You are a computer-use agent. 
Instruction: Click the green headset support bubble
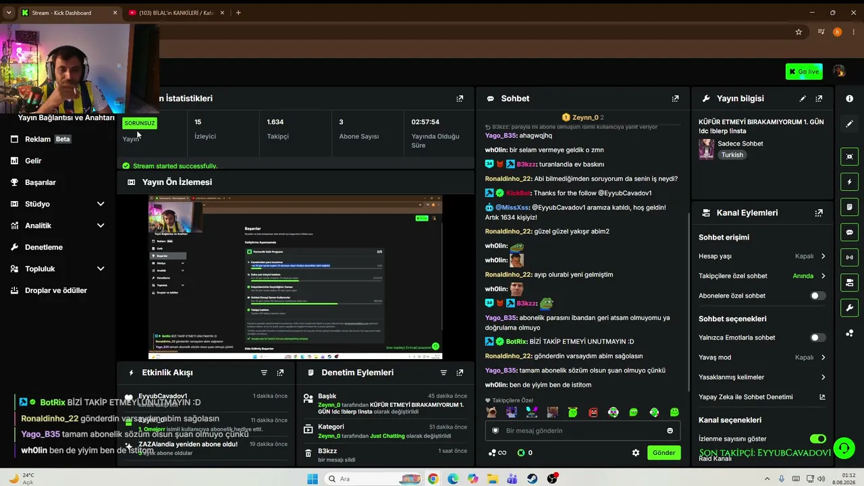(x=843, y=448)
